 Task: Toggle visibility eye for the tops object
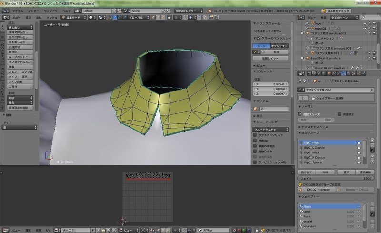click(364, 23)
